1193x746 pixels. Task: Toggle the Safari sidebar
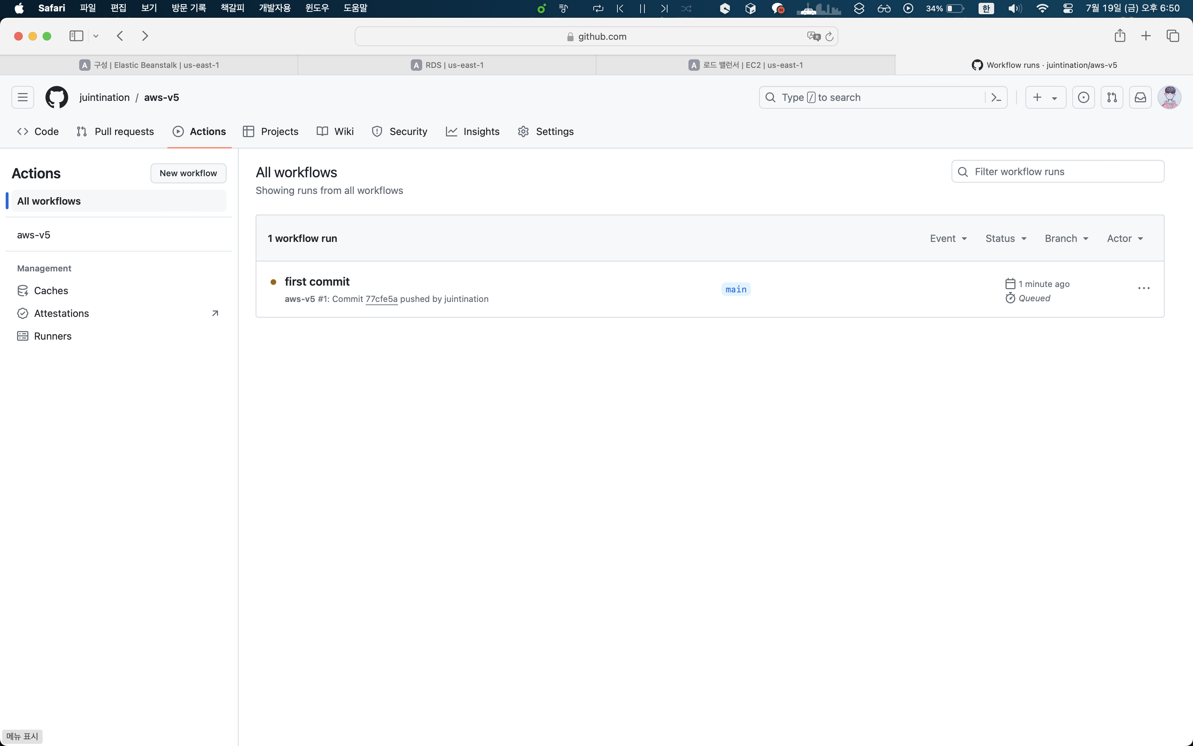coord(76,36)
